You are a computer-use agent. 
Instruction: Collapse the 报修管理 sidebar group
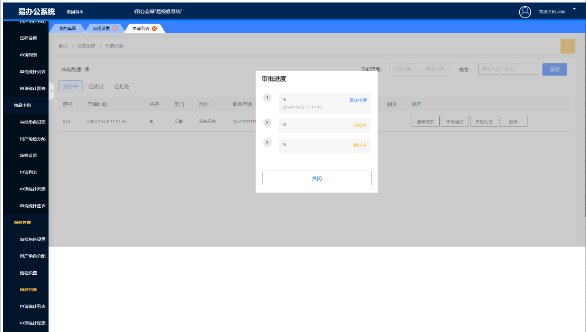tap(22, 223)
